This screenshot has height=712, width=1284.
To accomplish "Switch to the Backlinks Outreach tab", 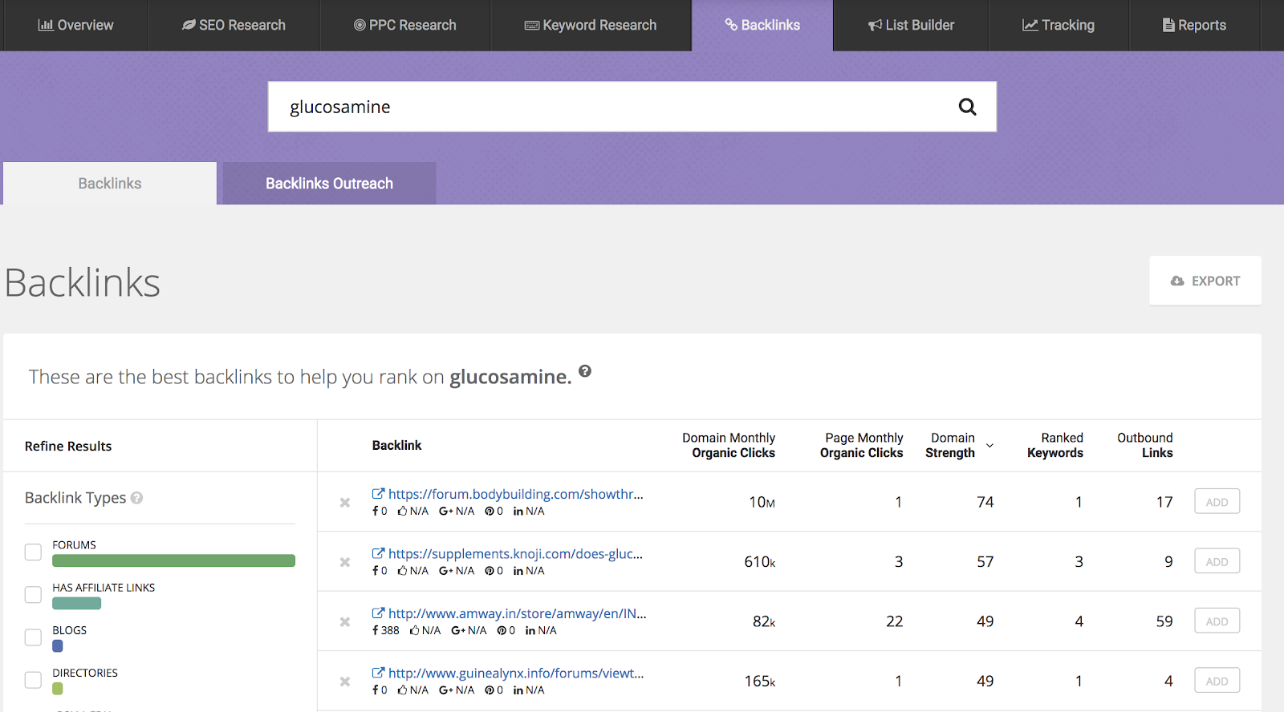I will pyautogui.click(x=329, y=184).
